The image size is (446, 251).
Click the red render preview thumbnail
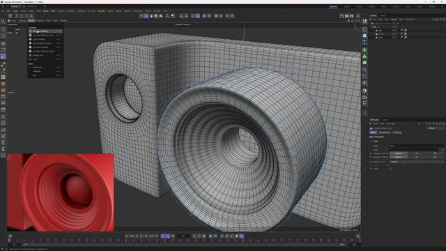(61, 192)
